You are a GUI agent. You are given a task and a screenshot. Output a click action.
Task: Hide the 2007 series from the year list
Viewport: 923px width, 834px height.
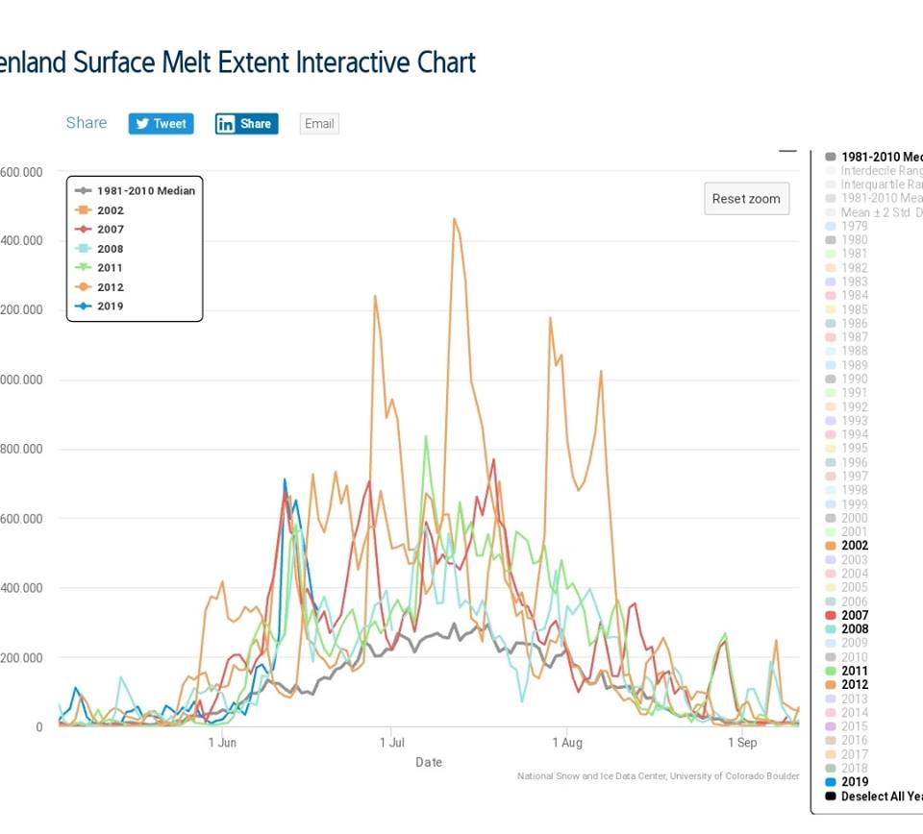point(854,616)
